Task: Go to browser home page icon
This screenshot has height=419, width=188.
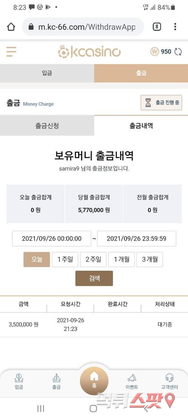Action: 11,27
